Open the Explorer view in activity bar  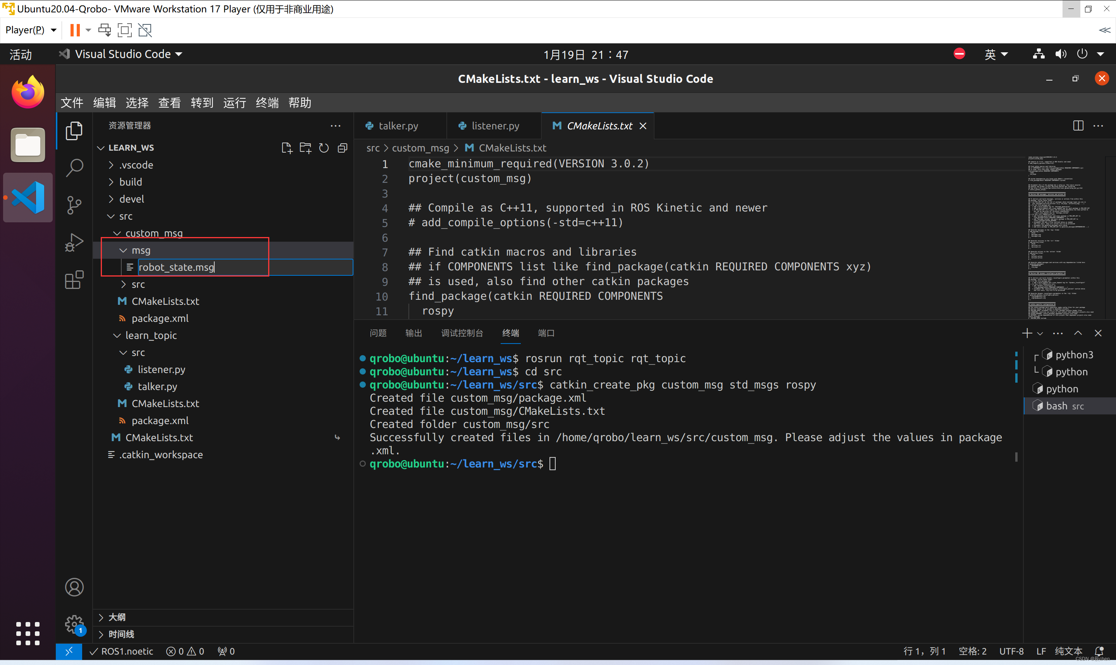[74, 131]
